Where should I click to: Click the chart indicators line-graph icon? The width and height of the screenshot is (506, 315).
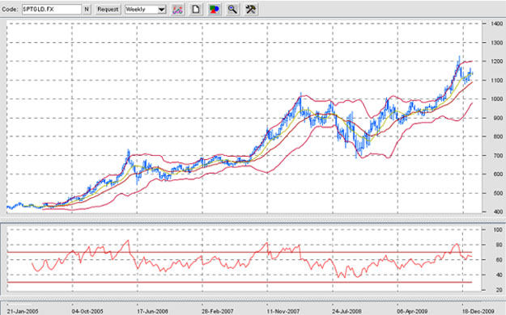(x=177, y=10)
